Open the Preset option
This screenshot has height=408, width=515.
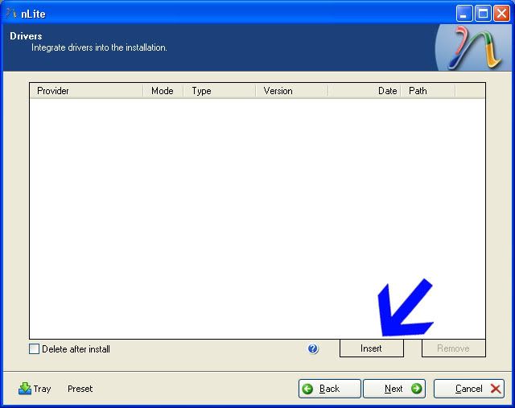coord(80,389)
